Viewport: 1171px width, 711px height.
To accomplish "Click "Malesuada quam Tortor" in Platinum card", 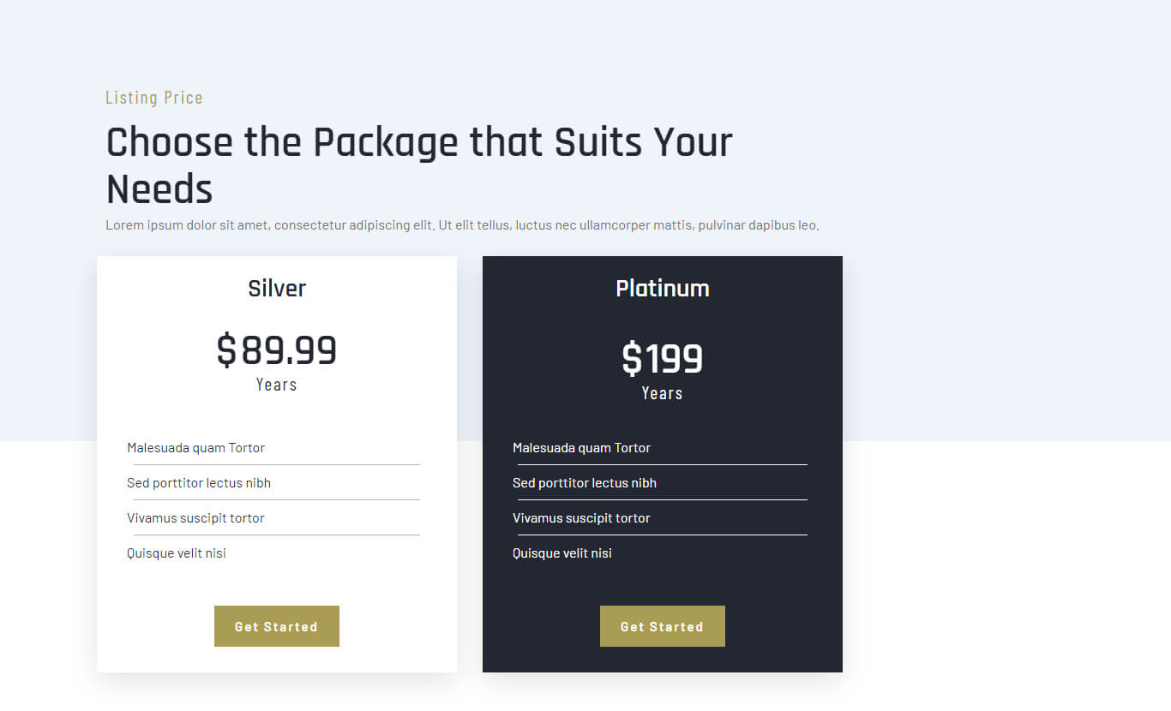I will pyautogui.click(x=582, y=448).
